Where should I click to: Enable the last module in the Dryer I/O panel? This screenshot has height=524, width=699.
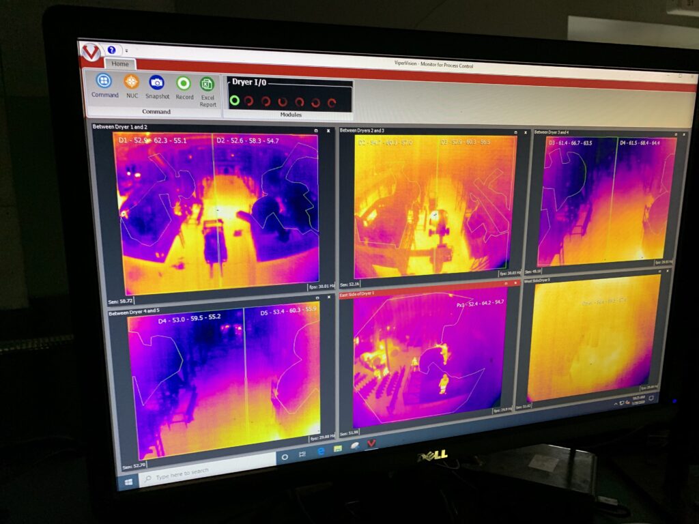[x=332, y=103]
